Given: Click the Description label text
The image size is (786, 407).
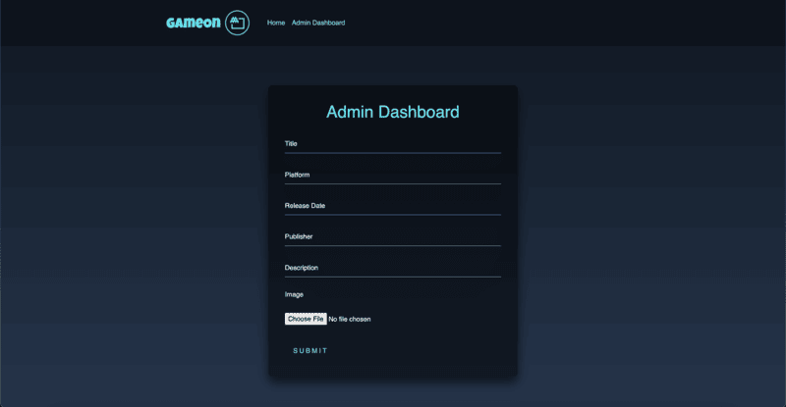Looking at the screenshot, I should (x=302, y=268).
